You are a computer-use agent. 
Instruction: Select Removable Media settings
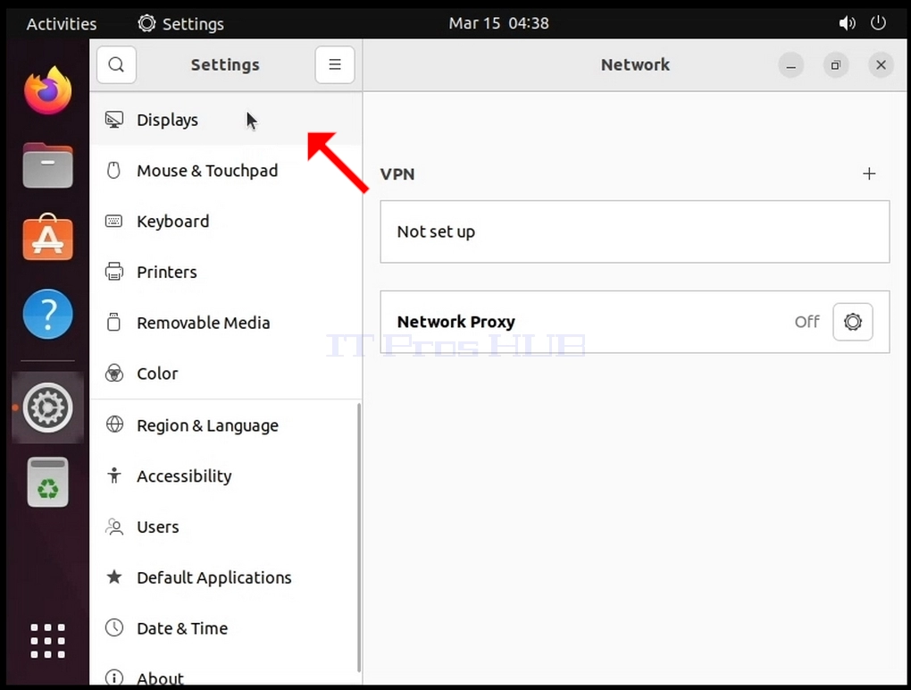226,322
